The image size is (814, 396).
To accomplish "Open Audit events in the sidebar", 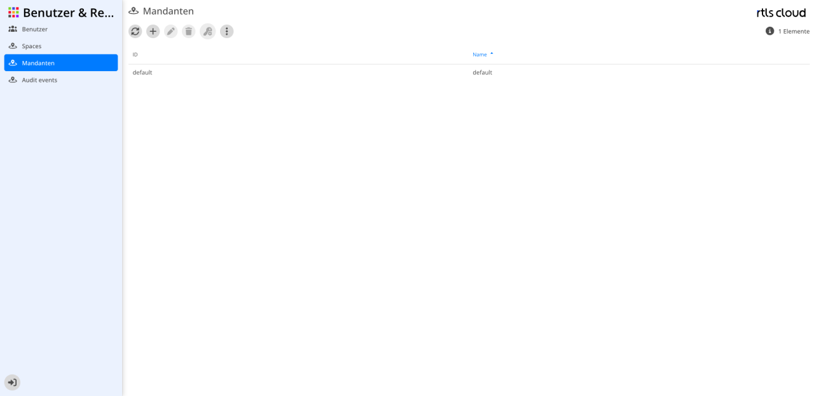I will 61,80.
